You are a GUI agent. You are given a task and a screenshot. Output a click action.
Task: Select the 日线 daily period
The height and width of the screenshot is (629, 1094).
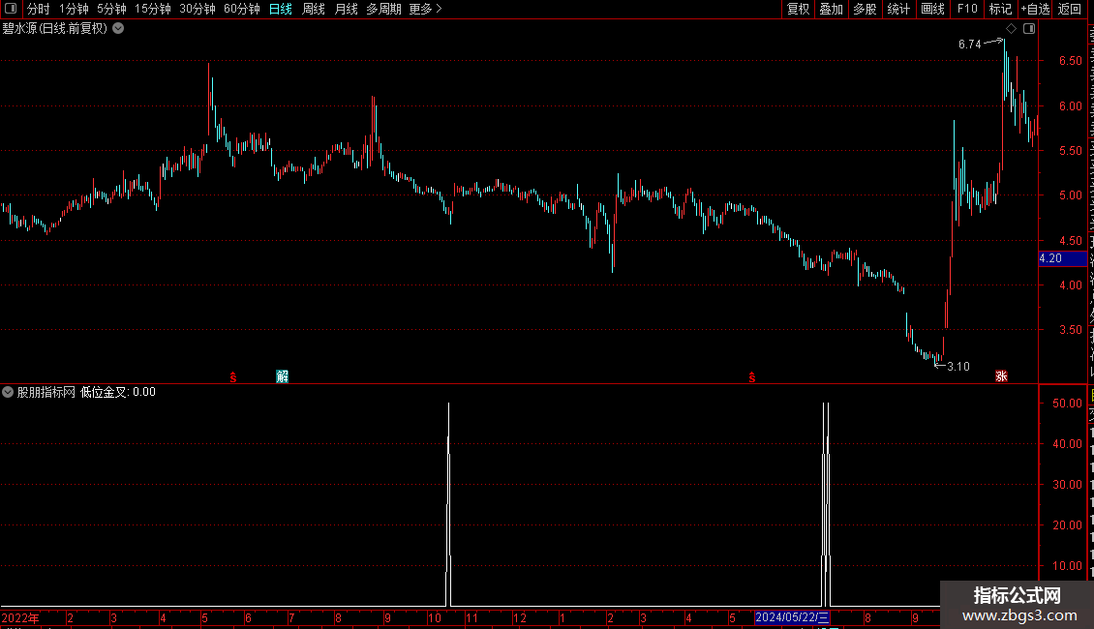tap(281, 9)
